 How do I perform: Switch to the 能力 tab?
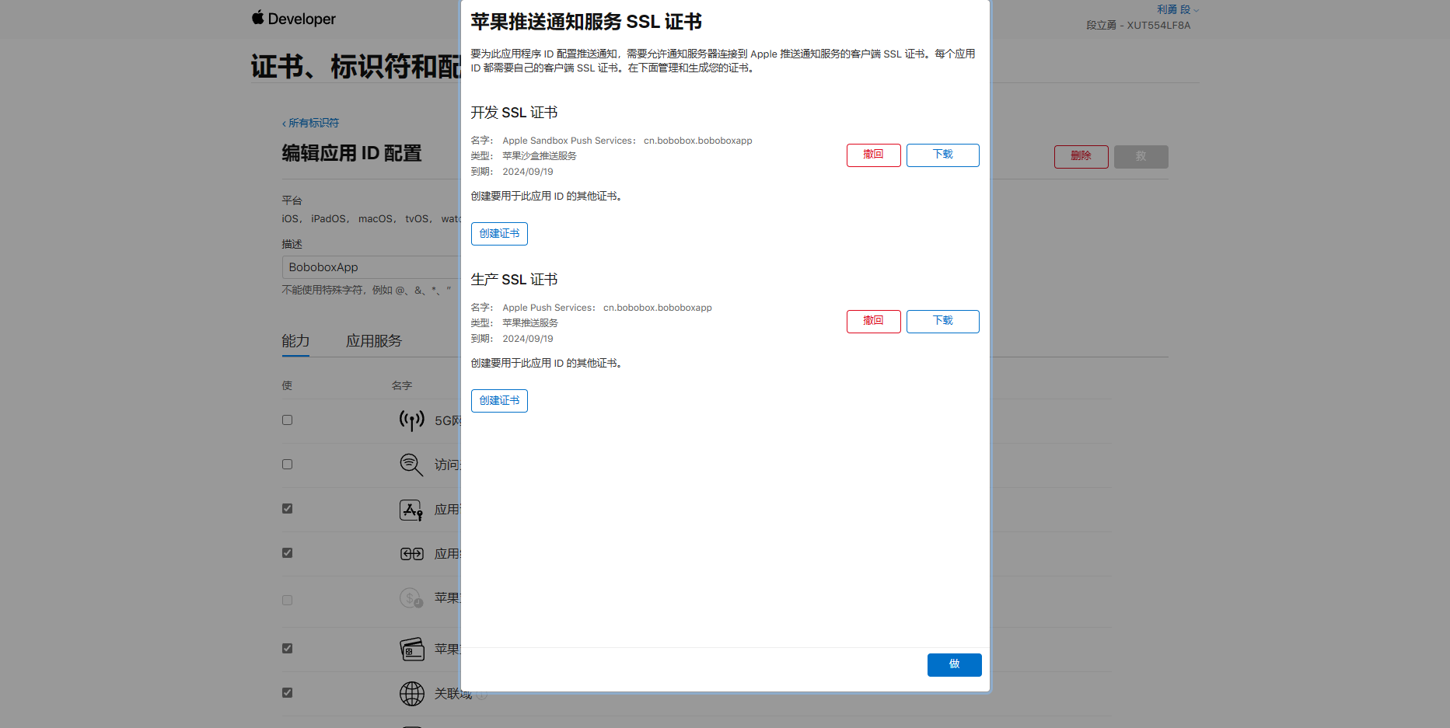tap(295, 341)
